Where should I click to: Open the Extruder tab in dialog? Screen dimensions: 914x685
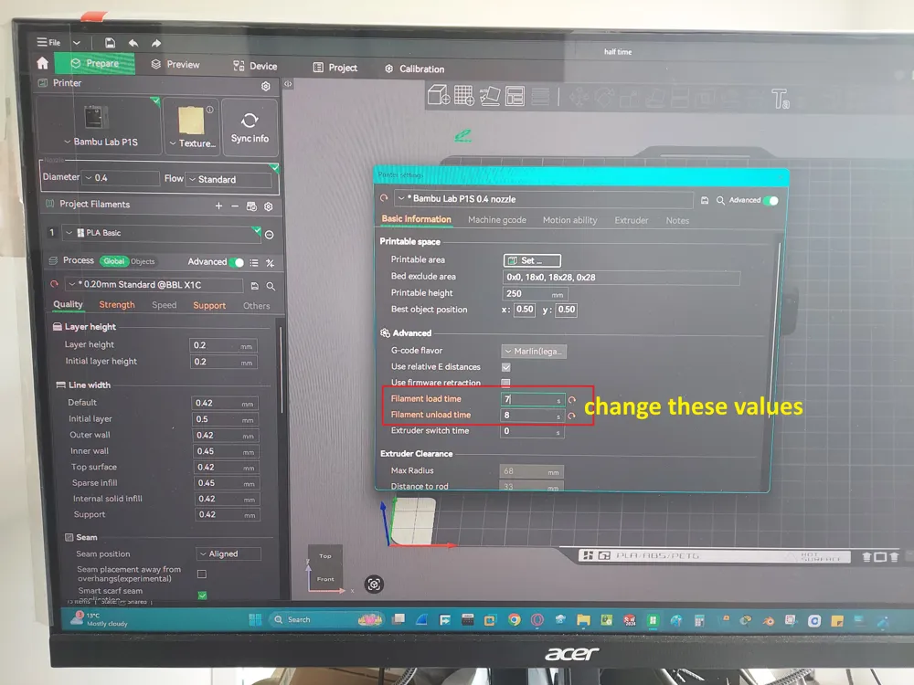tap(632, 221)
